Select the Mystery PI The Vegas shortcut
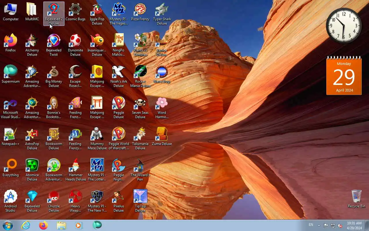This screenshot has width=369, height=231. (118, 14)
